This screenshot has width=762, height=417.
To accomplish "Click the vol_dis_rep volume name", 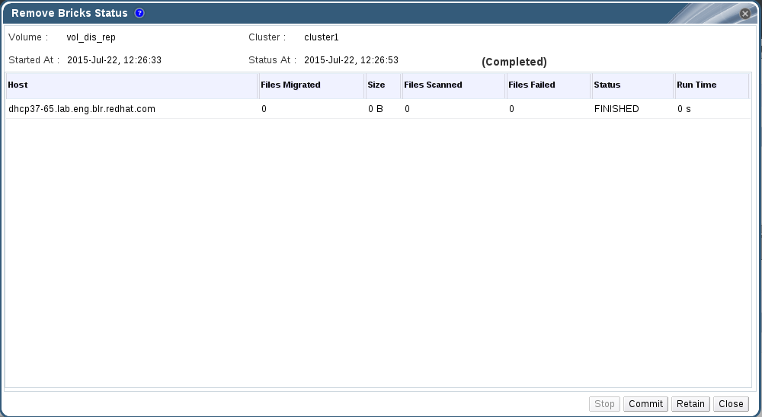I will point(91,37).
